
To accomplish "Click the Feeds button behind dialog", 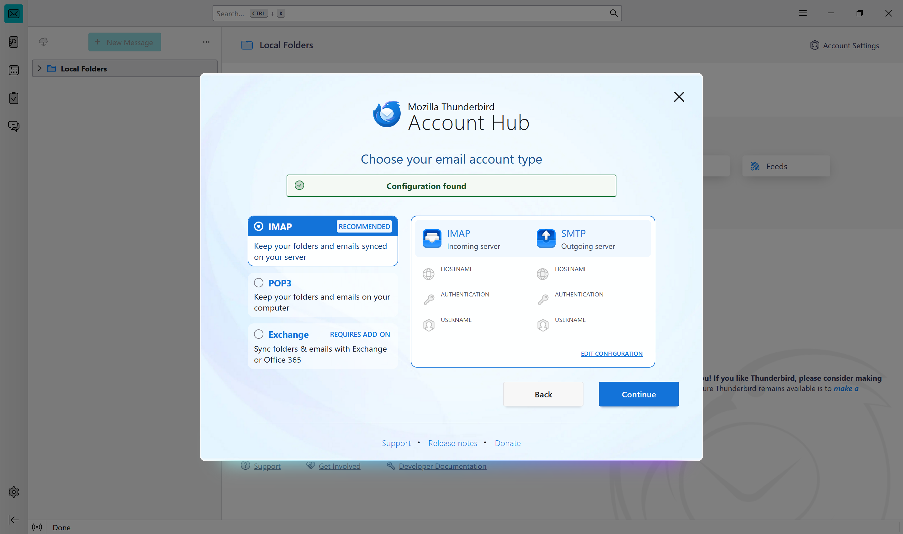I will (786, 166).
